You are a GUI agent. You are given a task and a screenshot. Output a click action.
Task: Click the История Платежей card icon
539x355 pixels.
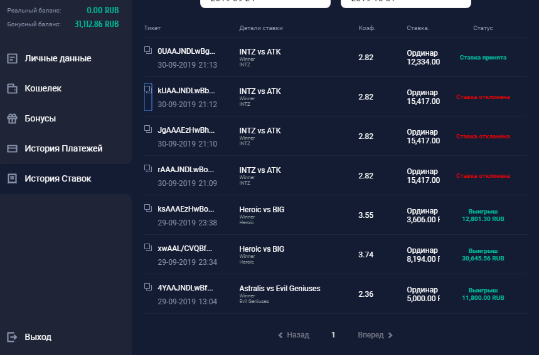(13, 148)
